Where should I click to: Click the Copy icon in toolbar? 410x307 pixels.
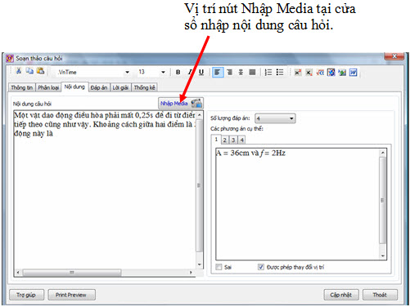(29, 71)
